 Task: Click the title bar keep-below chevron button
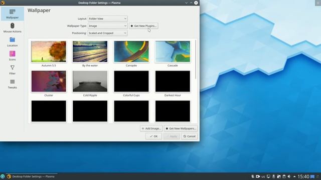[186, 3]
